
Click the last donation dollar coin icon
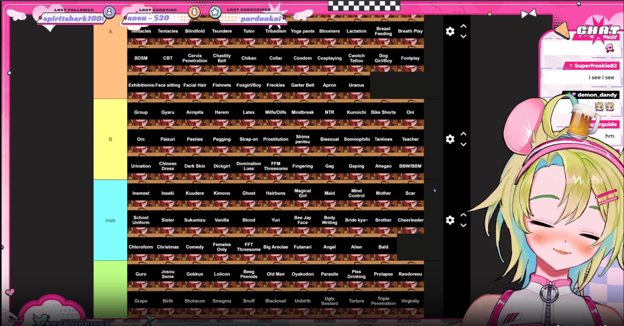point(194,12)
